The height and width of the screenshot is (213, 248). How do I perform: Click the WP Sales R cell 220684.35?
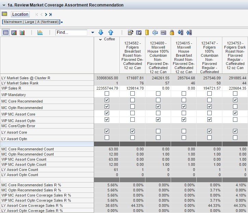[235, 88]
